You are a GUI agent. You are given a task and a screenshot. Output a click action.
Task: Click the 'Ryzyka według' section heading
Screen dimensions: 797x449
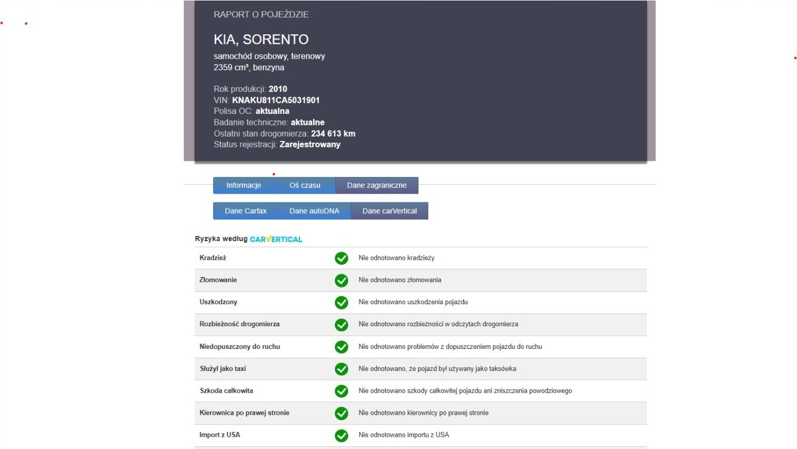[x=221, y=239]
